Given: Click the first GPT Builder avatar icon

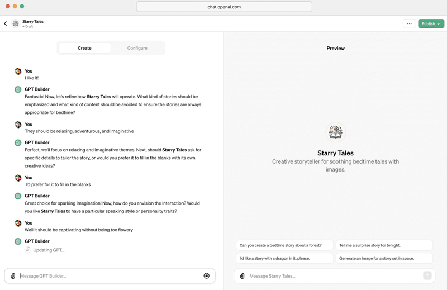Looking at the screenshot, I should coord(18,89).
